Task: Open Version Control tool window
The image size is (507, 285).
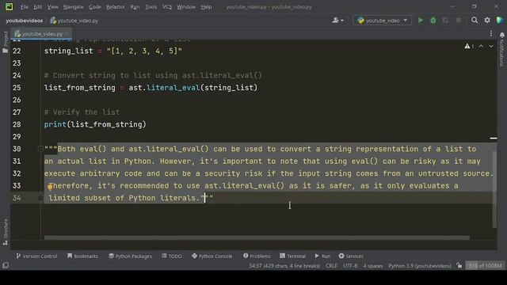Action: point(36,256)
